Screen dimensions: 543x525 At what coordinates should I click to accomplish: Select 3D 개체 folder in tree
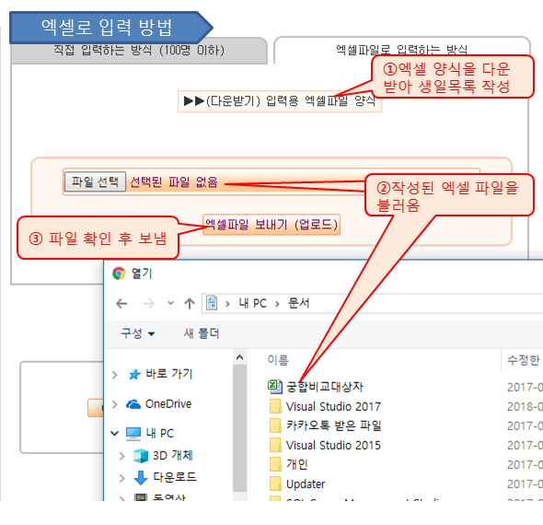[172, 455]
